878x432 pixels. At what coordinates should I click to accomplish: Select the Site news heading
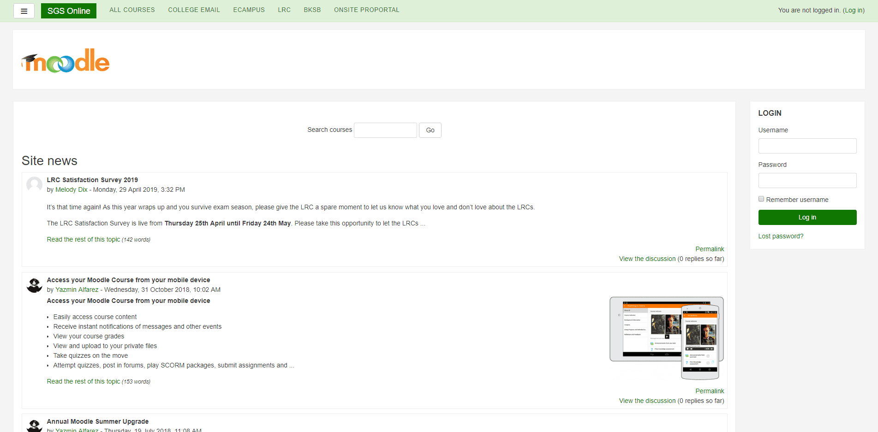49,160
